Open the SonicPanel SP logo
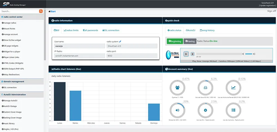 [x=14, y=4]
